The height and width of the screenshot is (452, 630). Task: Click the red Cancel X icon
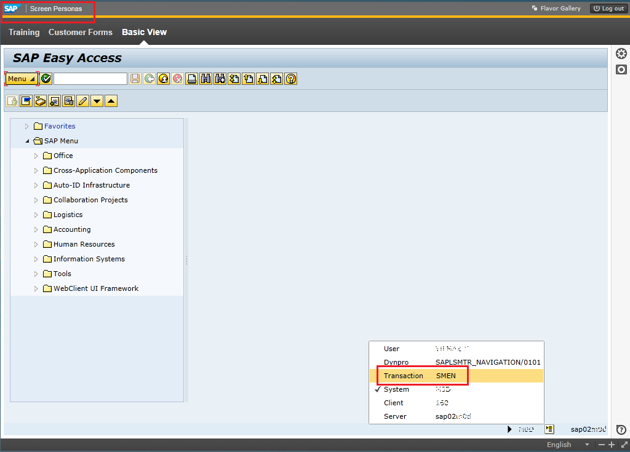click(x=178, y=79)
